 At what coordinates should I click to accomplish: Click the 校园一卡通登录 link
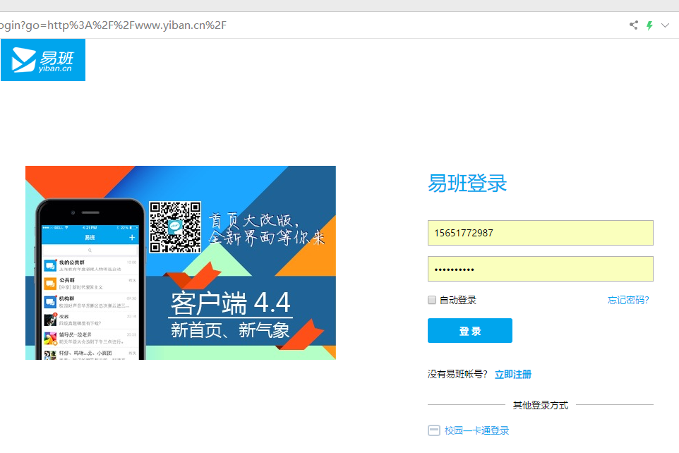tap(476, 430)
